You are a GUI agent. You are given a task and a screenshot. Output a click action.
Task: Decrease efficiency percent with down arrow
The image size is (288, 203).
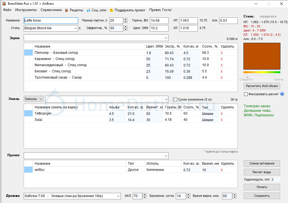(126, 30)
